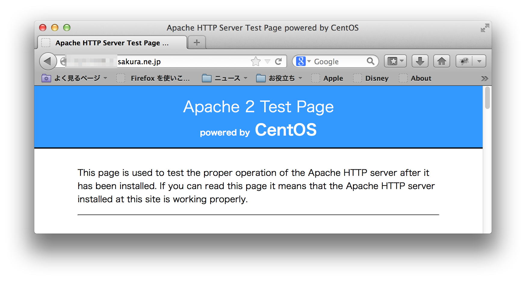The height and width of the screenshot is (281, 526).
Task: Bookmark this page with the star icon
Action: tap(256, 61)
